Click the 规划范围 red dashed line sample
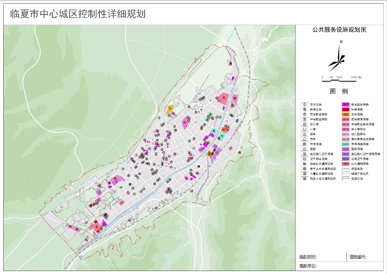This screenshot has height=274, width=387. 346,179
